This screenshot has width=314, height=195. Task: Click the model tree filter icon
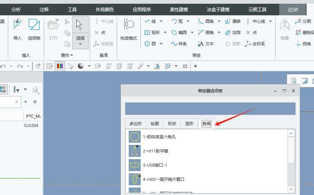(16, 90)
